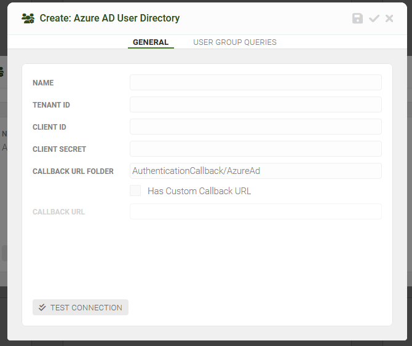Switch to the GENERAL tab
The width and height of the screenshot is (412, 346).
[151, 42]
